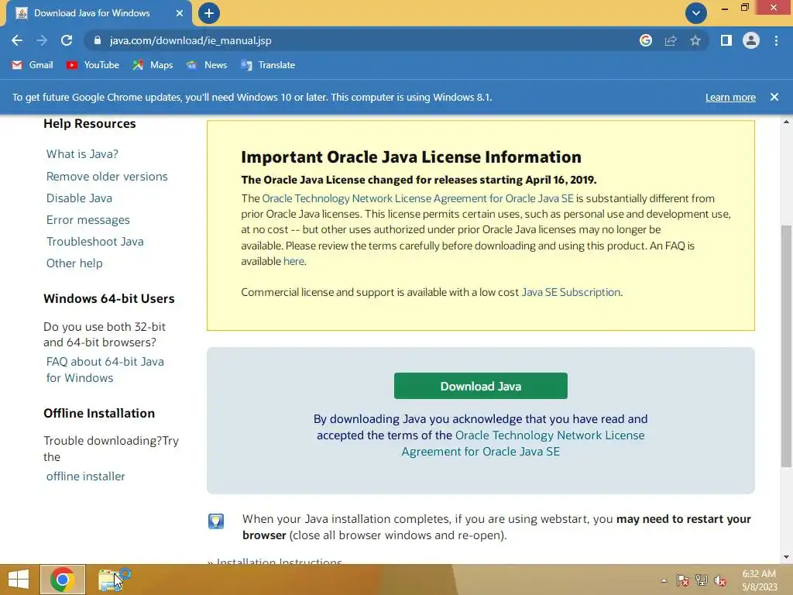Open license agreement link below Download button
The image size is (793, 595).
(x=523, y=443)
